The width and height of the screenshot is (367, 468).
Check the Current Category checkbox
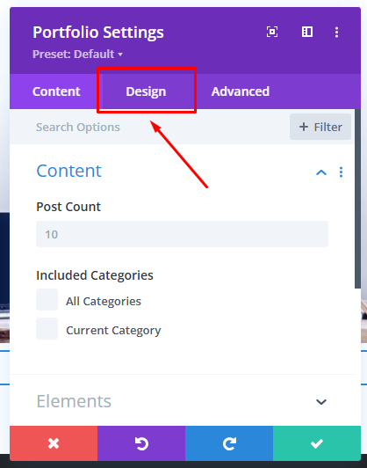point(47,329)
